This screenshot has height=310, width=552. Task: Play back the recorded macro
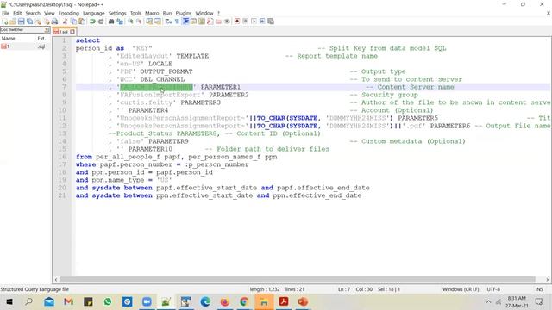(254, 22)
